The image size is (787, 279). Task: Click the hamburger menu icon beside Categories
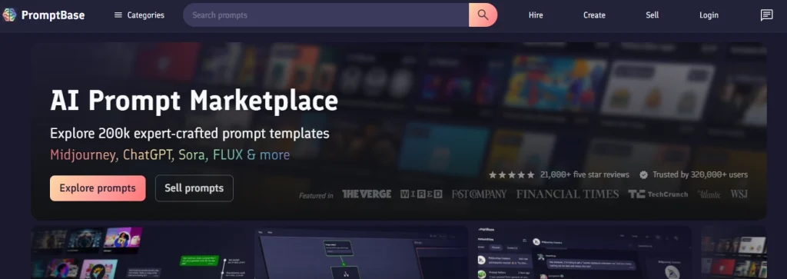pos(118,15)
